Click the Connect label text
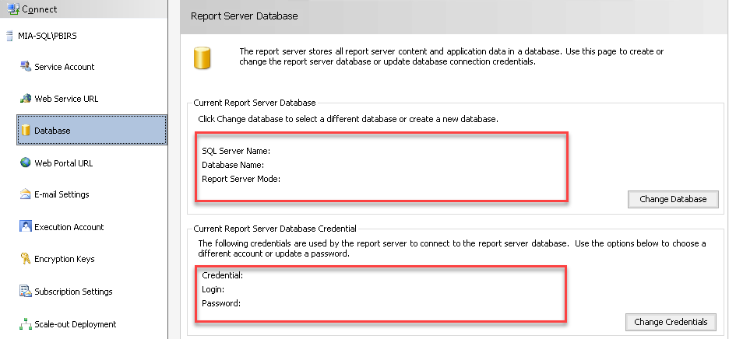This screenshot has width=729, height=339. (40, 9)
